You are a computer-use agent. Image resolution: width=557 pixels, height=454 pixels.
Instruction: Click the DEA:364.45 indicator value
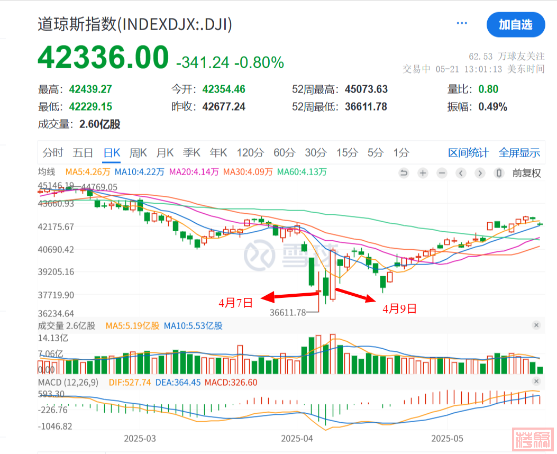(178, 382)
